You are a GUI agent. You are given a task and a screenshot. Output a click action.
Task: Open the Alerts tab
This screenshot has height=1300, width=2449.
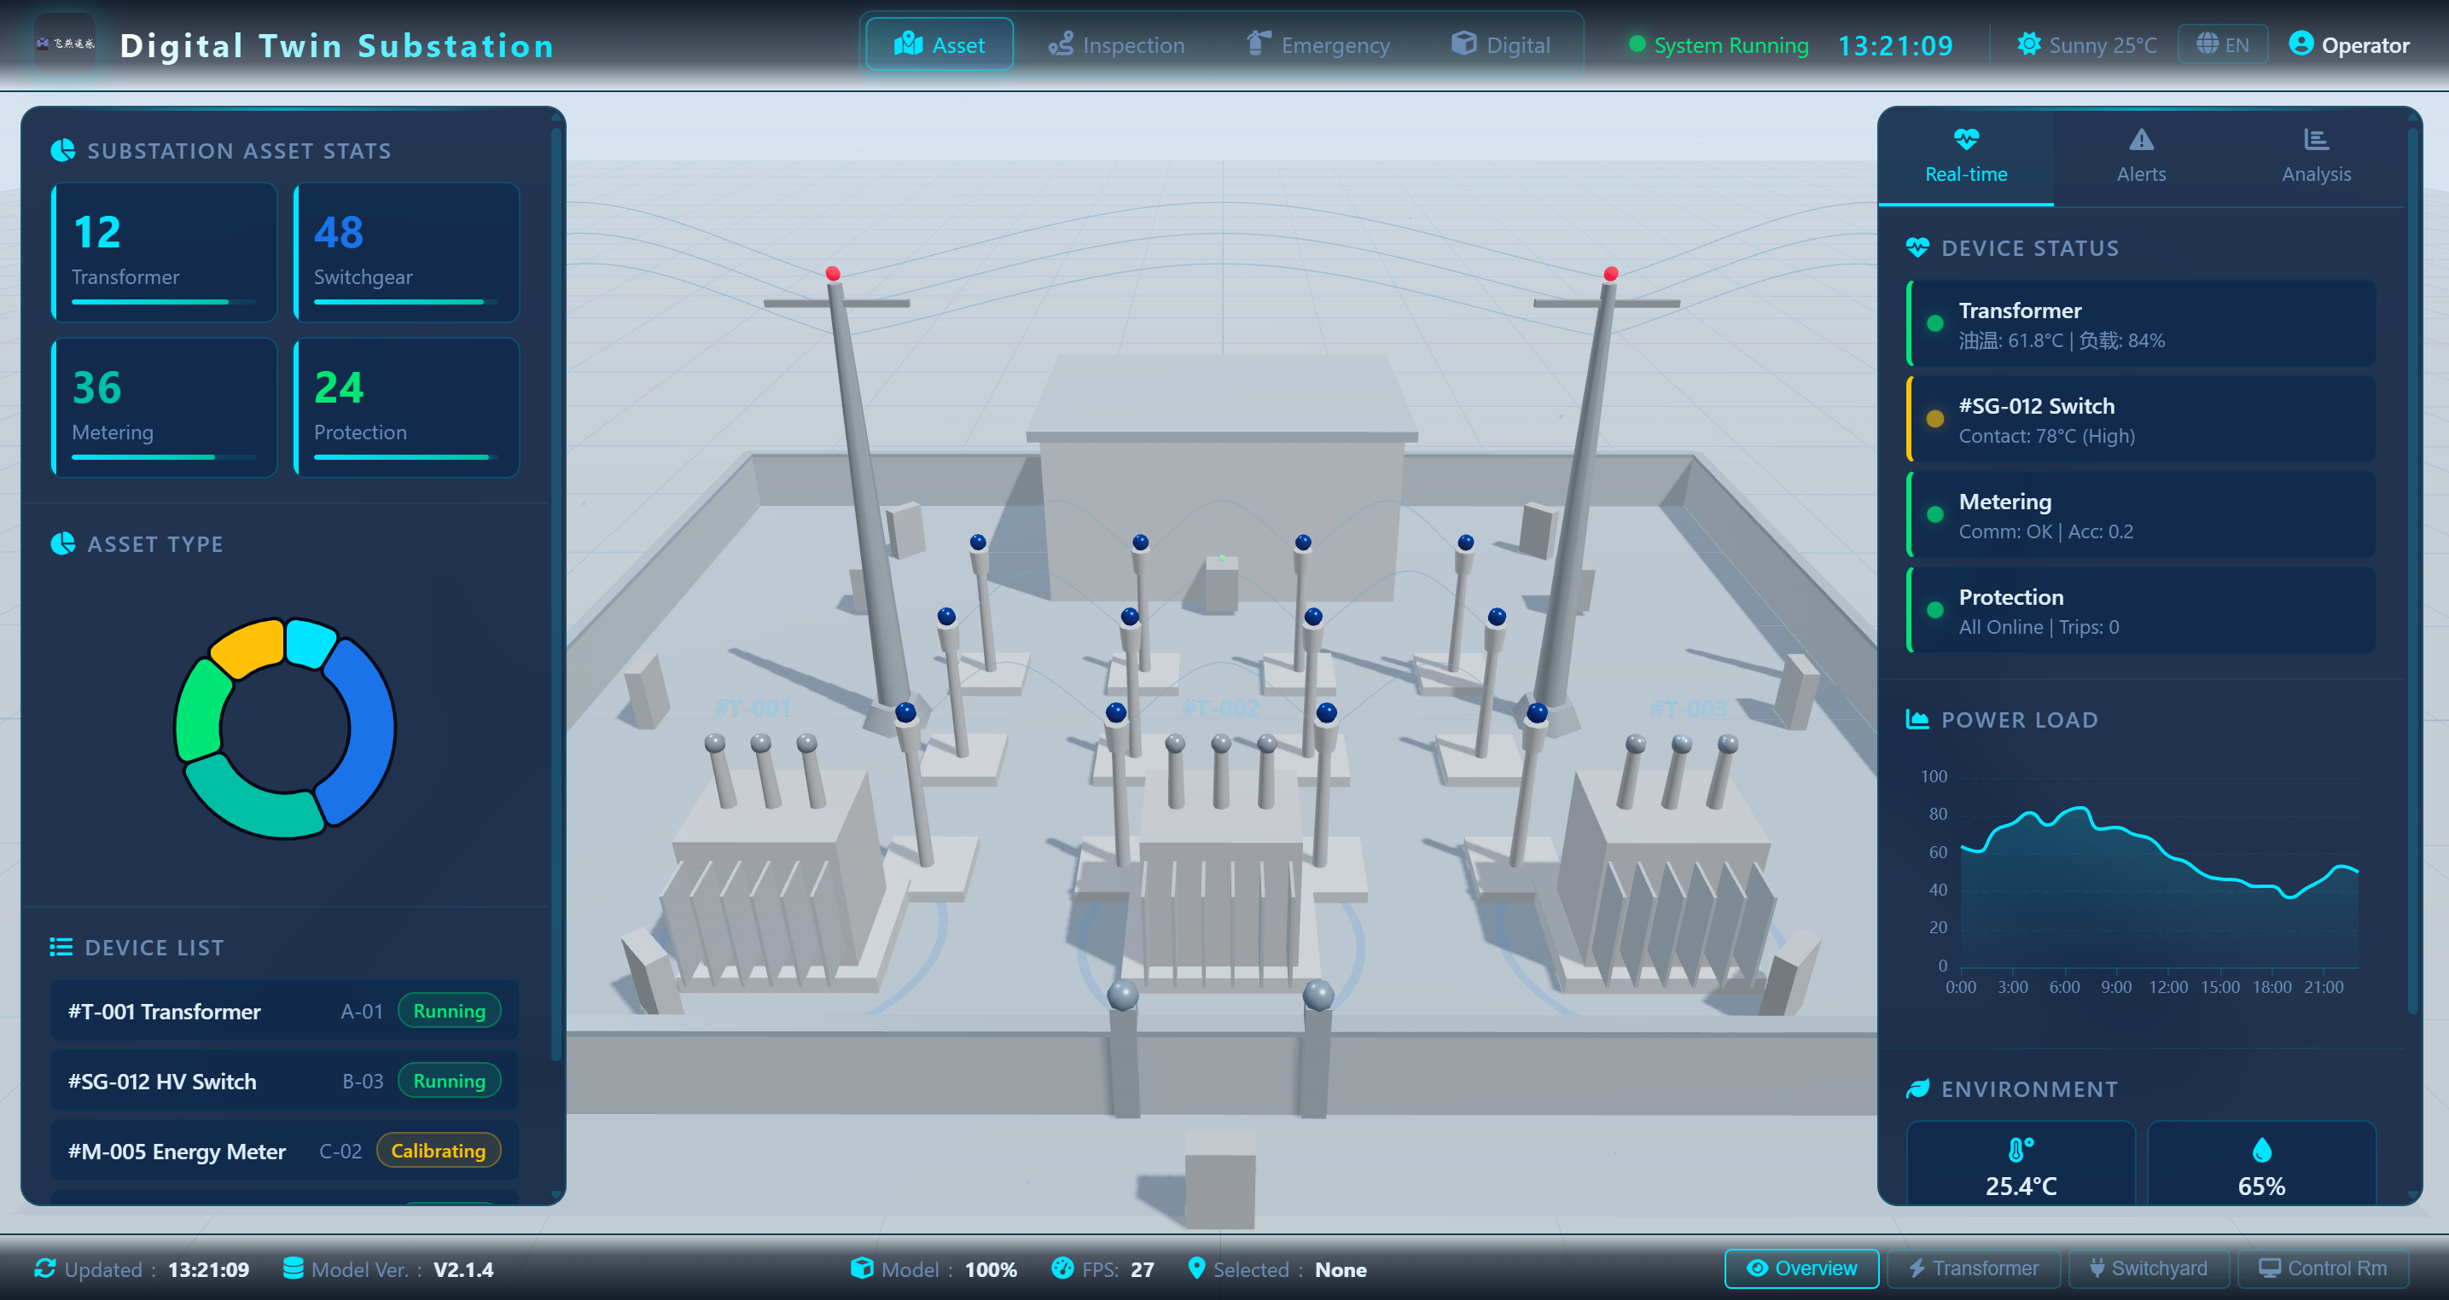[x=2140, y=157]
